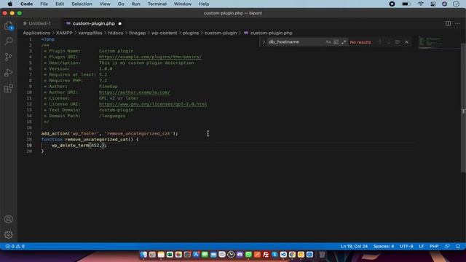Click the db_hostname find input field
466x262 pixels.
coord(296,42)
